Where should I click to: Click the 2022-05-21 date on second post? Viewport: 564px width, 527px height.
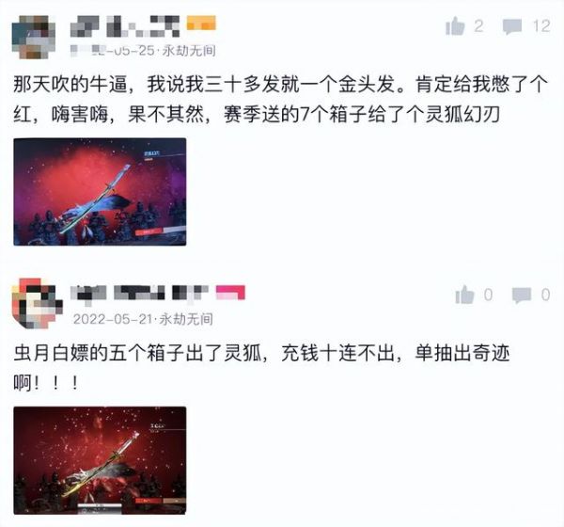pos(114,319)
